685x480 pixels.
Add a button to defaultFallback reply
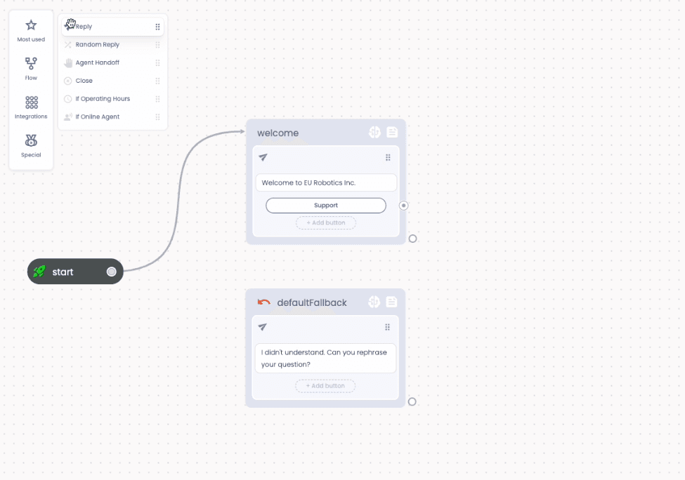coord(325,386)
